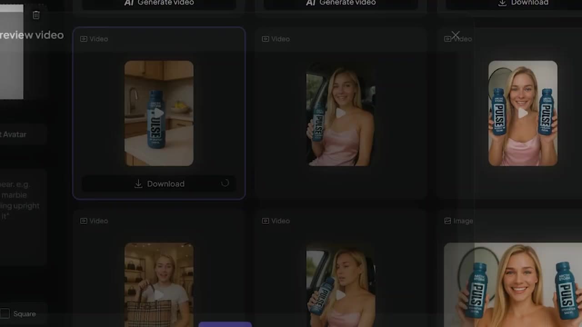Toggle the Square checkbox
The image size is (582, 327).
coord(5,313)
